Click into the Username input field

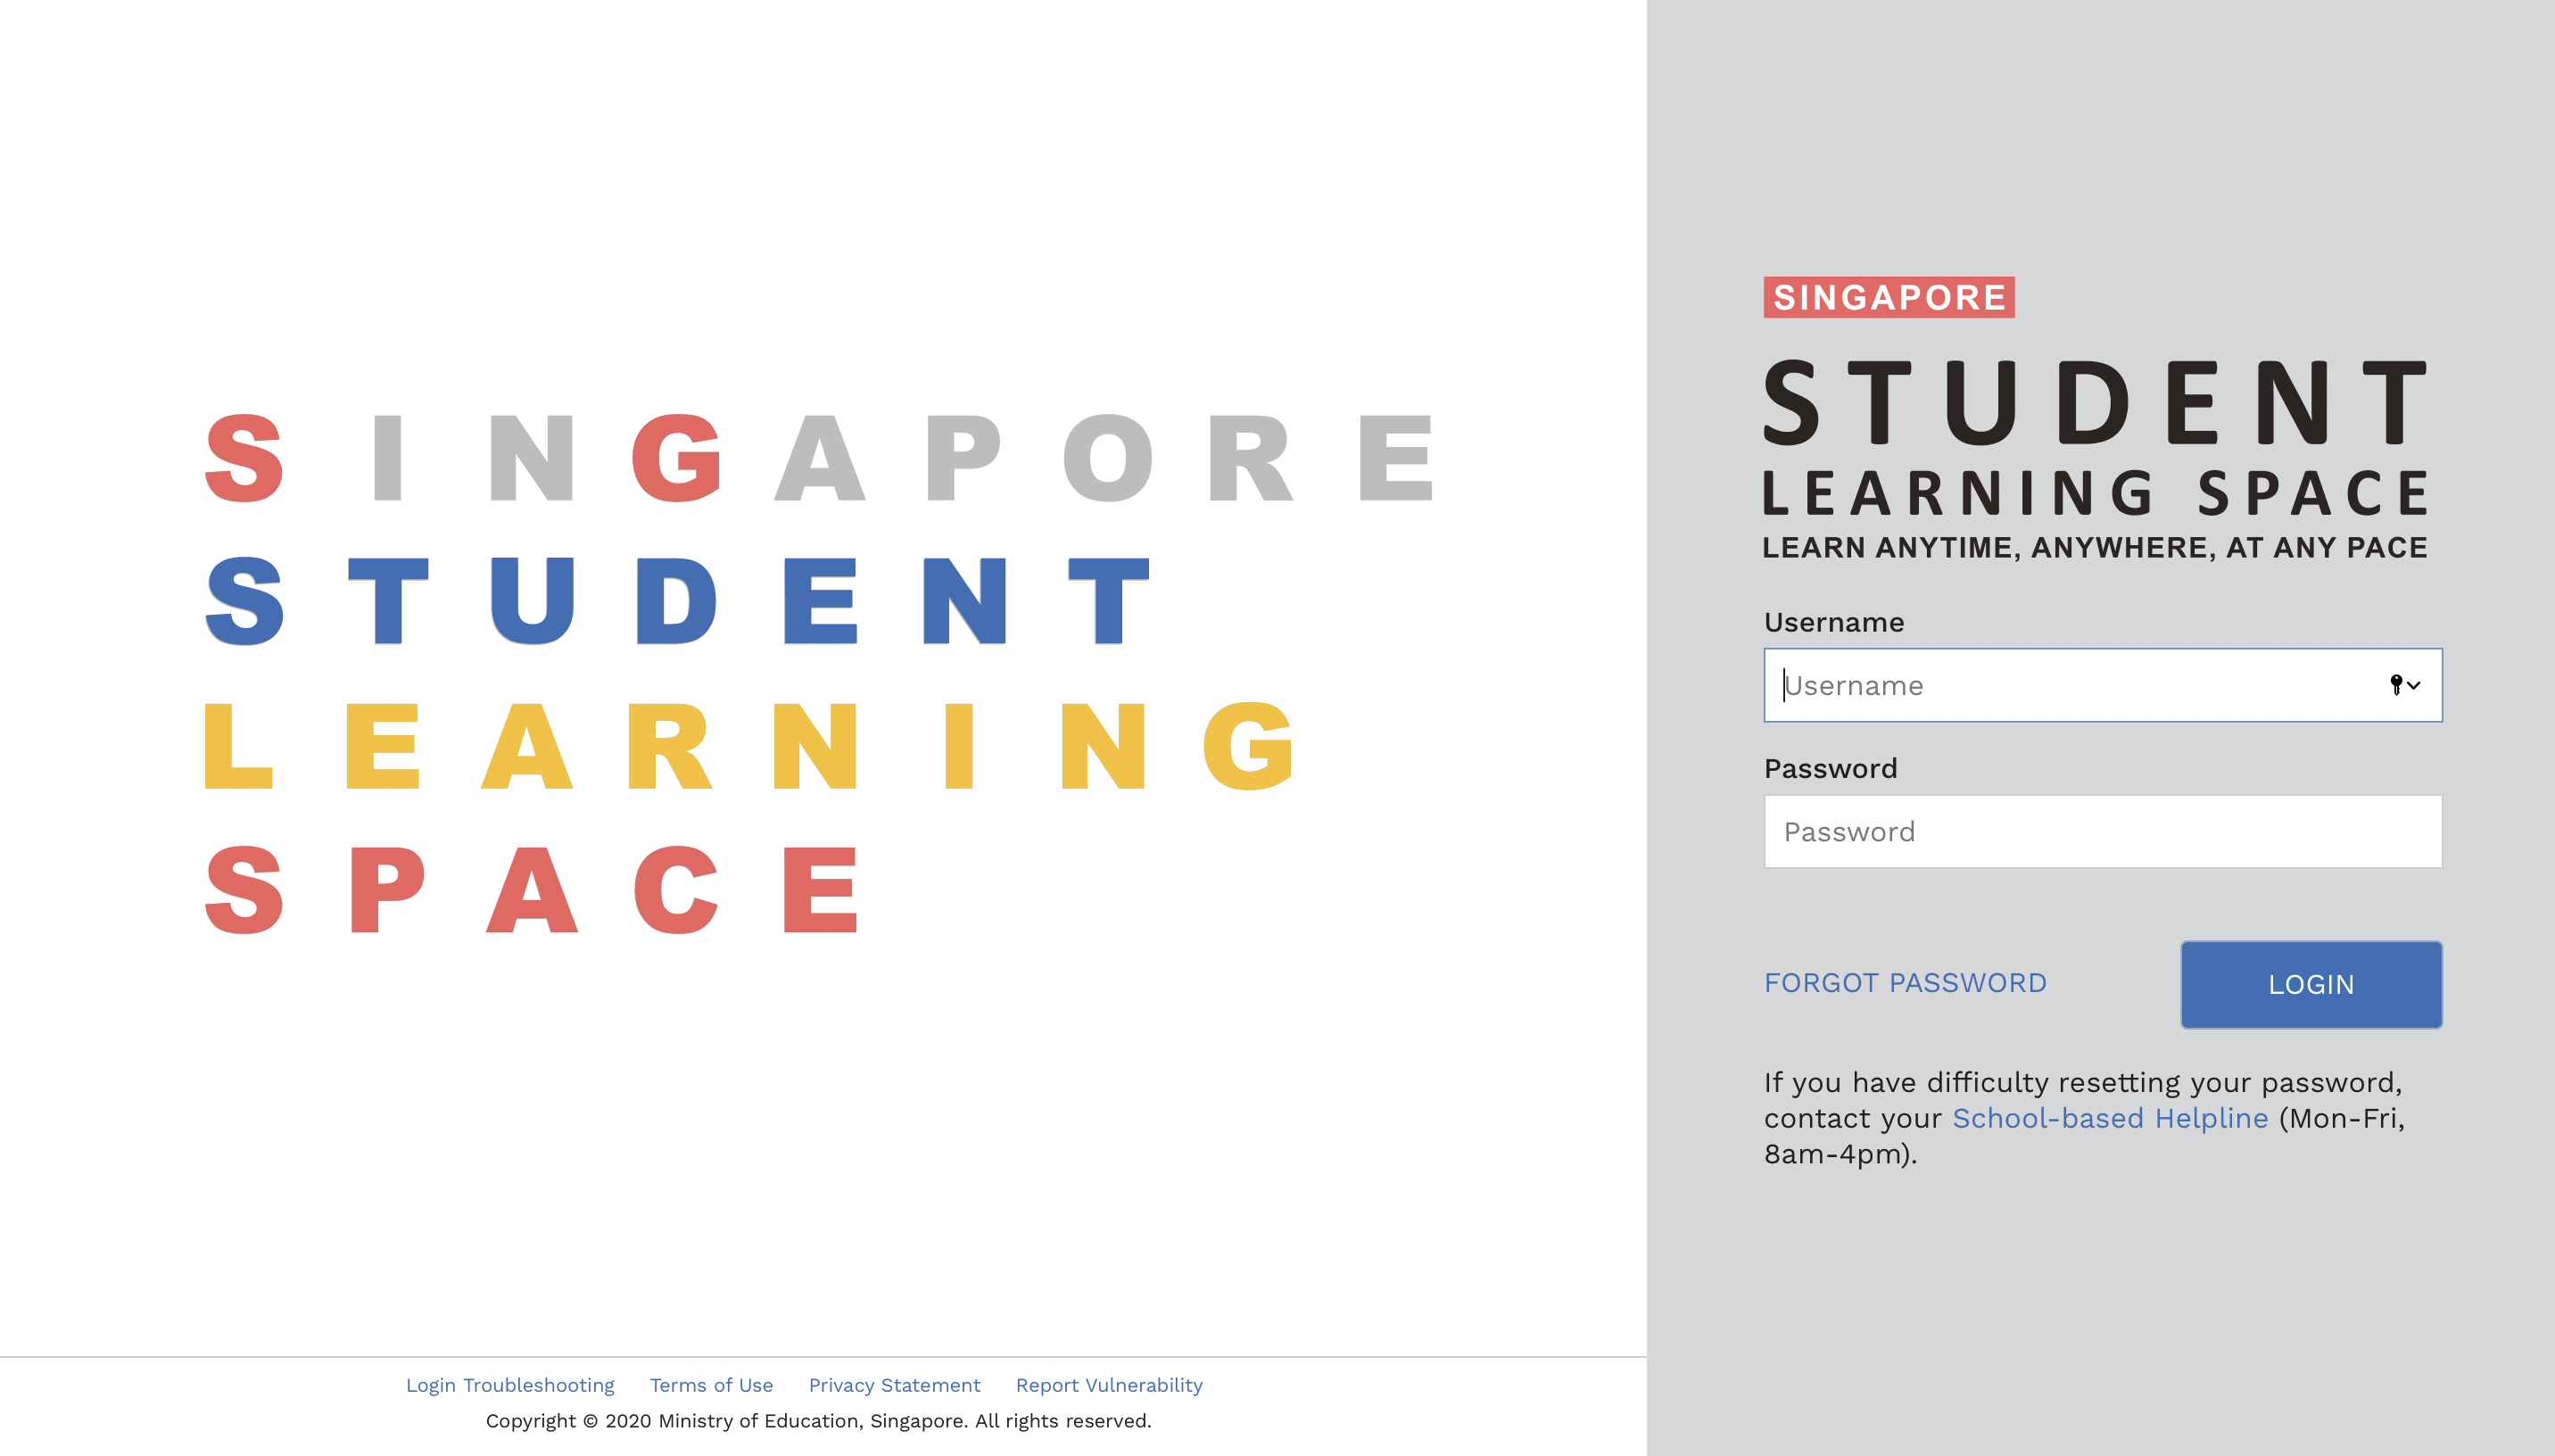[2102, 685]
